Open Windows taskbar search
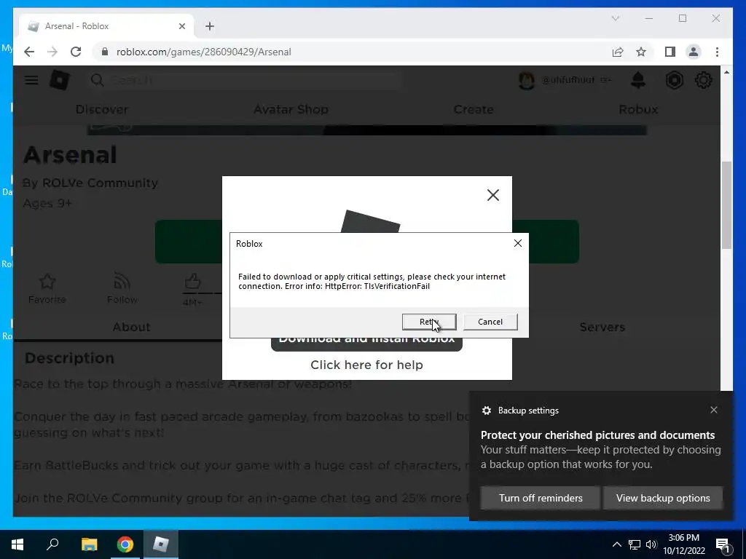746x559 pixels. [x=52, y=544]
